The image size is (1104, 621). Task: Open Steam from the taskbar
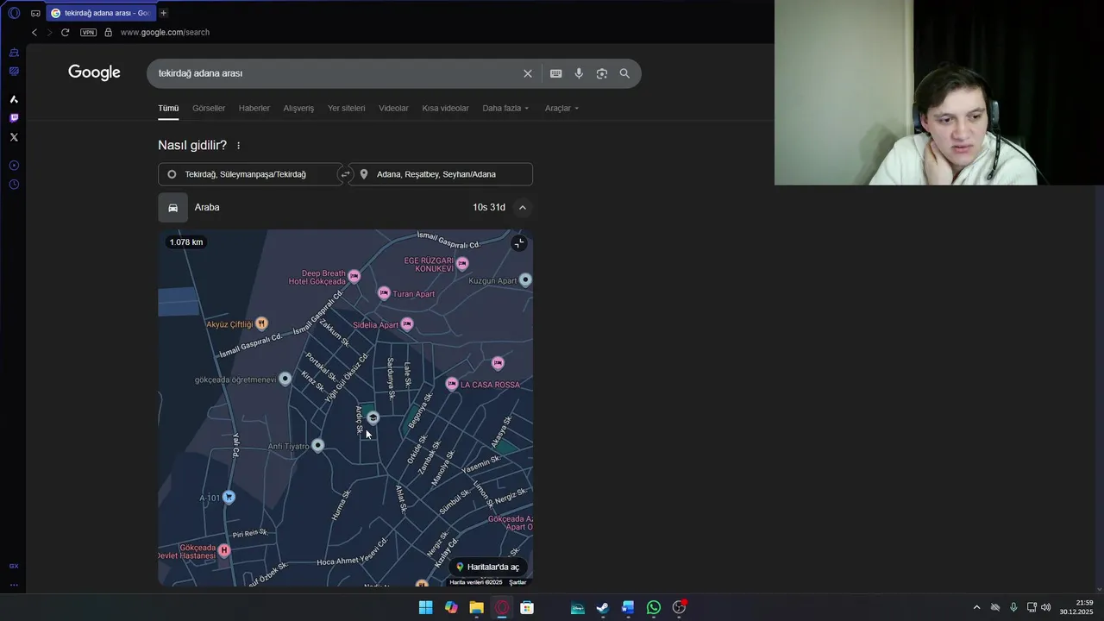(x=603, y=607)
